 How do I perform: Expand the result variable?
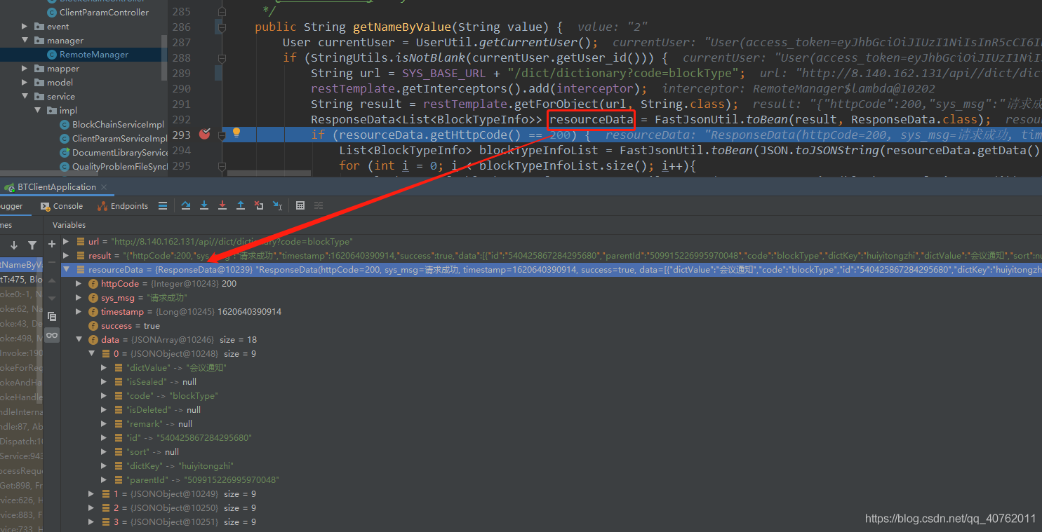pos(67,256)
